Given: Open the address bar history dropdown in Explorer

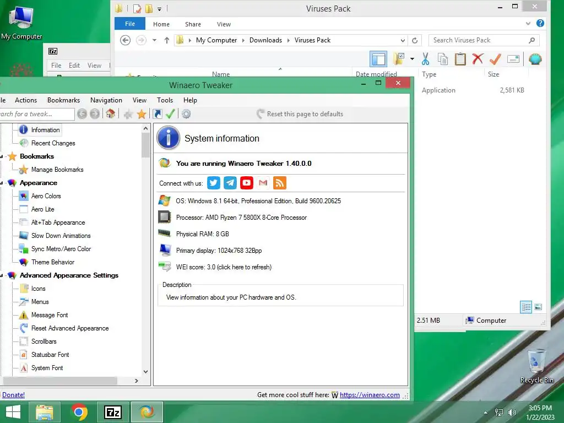Looking at the screenshot, I should (x=403, y=40).
